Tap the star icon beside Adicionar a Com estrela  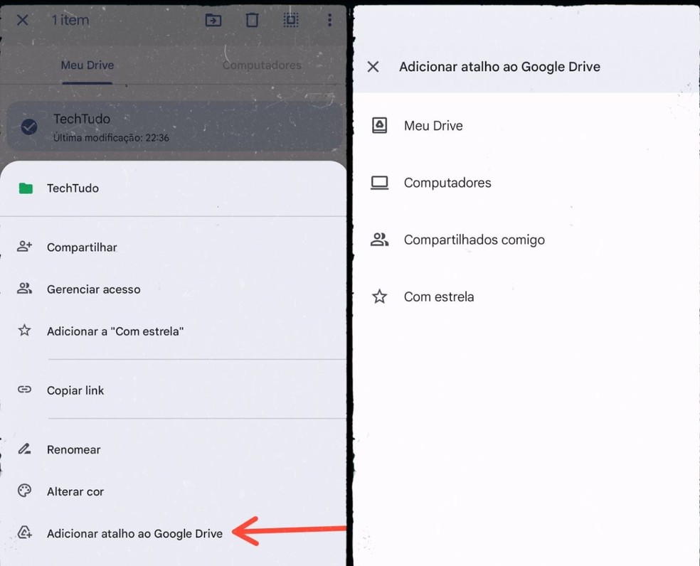click(x=25, y=331)
